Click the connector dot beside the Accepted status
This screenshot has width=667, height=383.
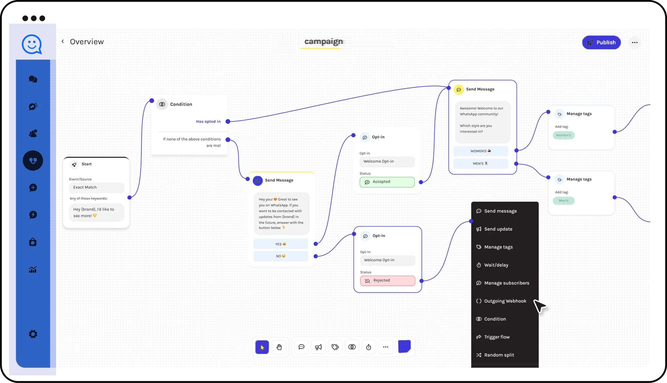pos(421,182)
